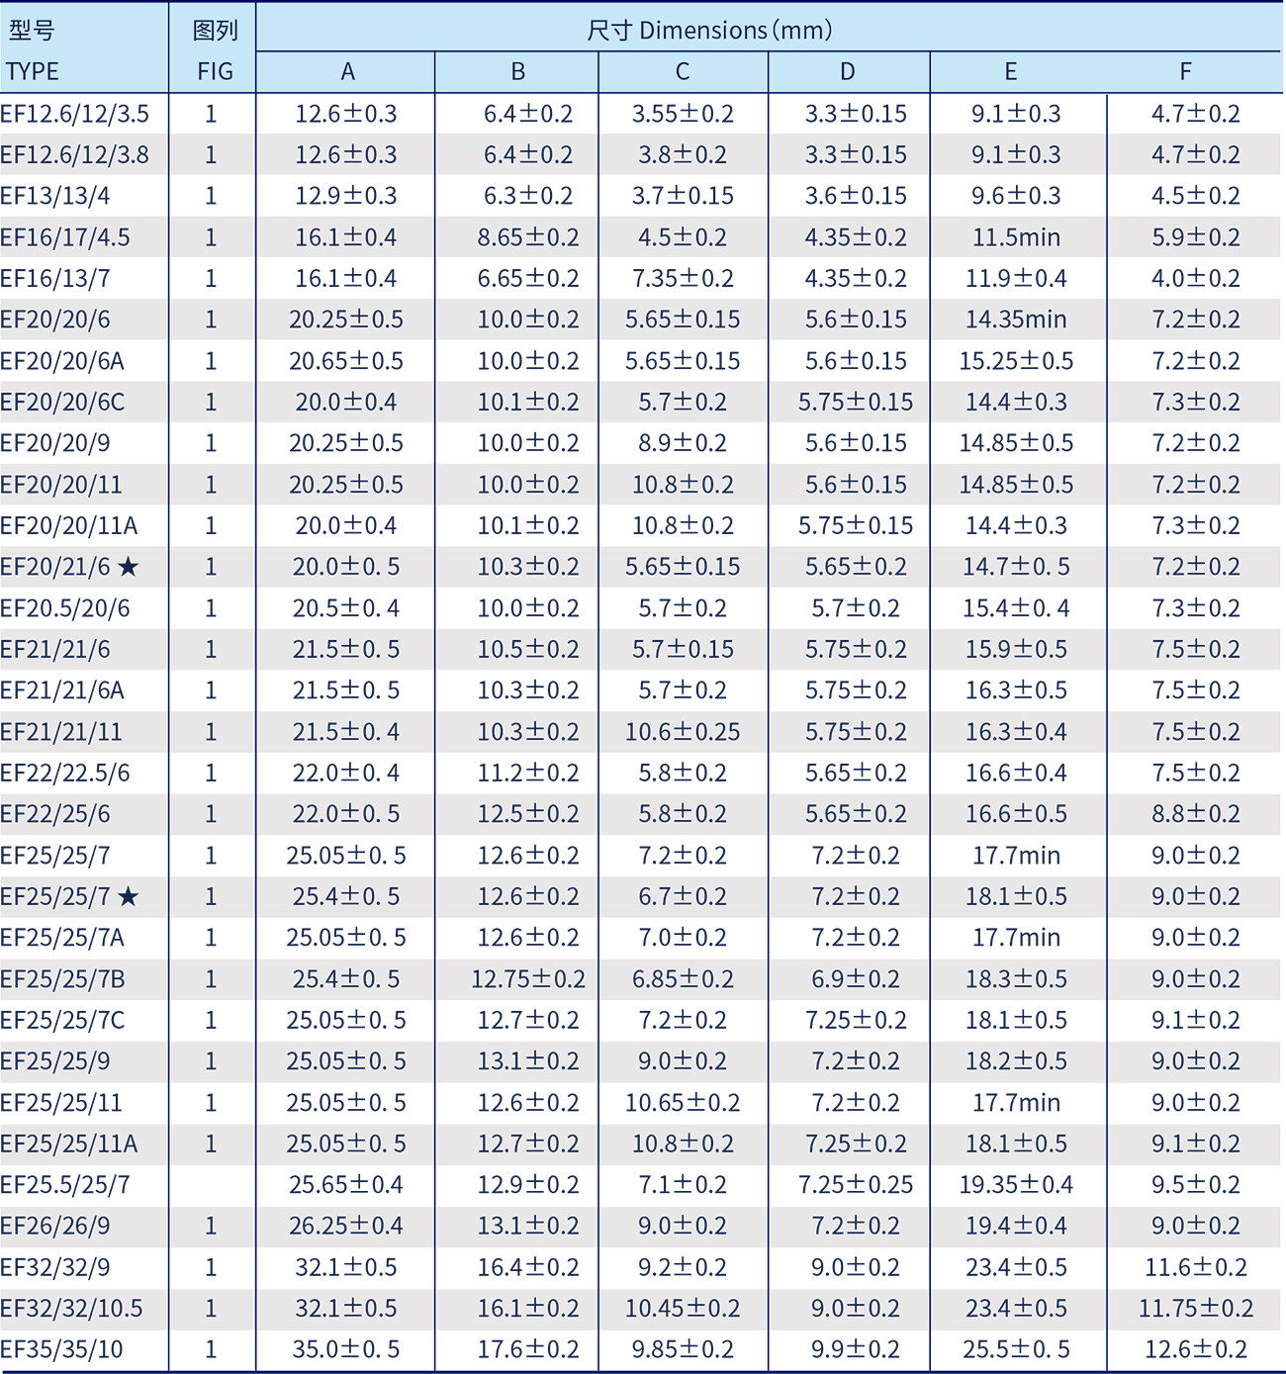Select the 14.35min cell for EF20/20/6
The image size is (1286, 1374).
pos(1016,320)
